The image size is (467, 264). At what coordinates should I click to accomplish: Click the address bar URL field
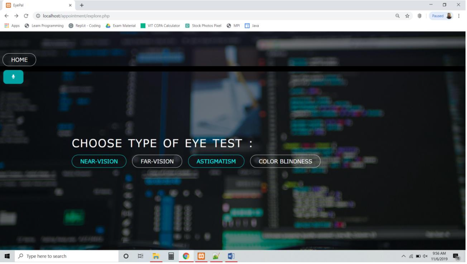tap(207, 16)
